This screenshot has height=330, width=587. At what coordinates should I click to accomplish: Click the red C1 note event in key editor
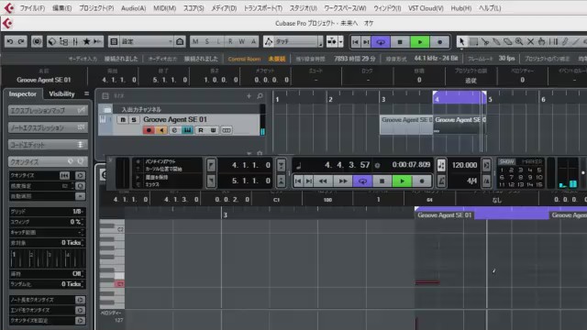pyautogui.click(x=427, y=282)
